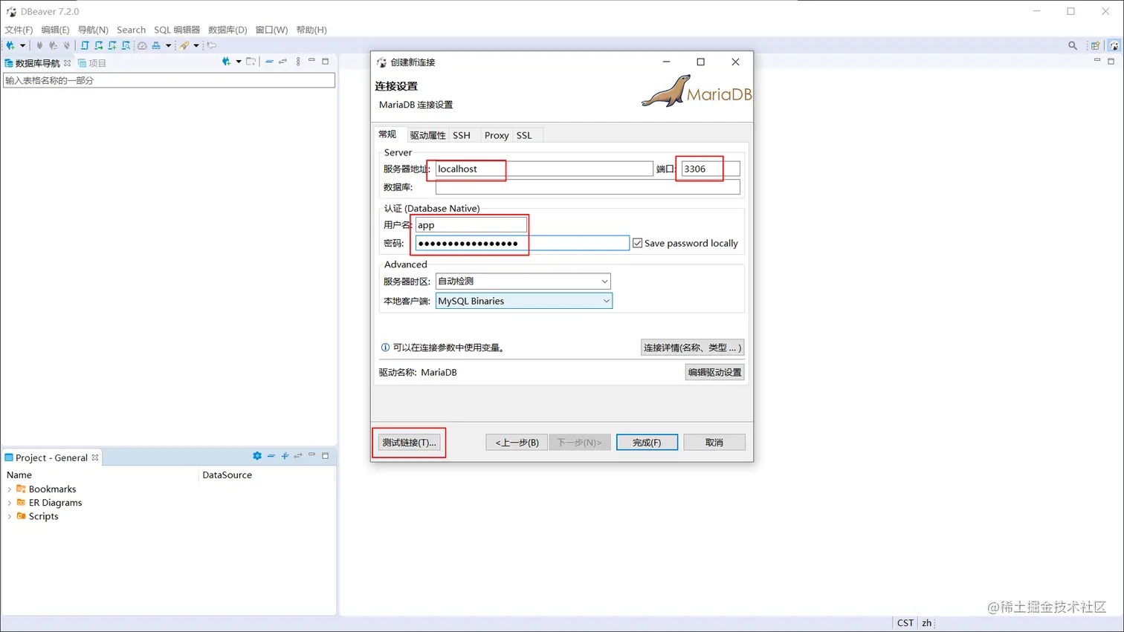This screenshot has width=1124, height=632.
Task: Expand the dropdown next to the stamp icon
Action: tap(169, 45)
